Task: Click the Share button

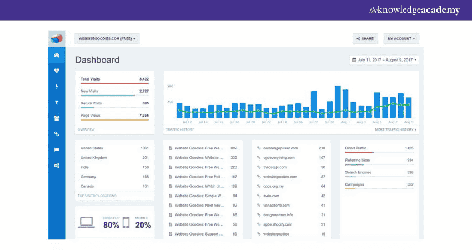Action: (x=365, y=39)
